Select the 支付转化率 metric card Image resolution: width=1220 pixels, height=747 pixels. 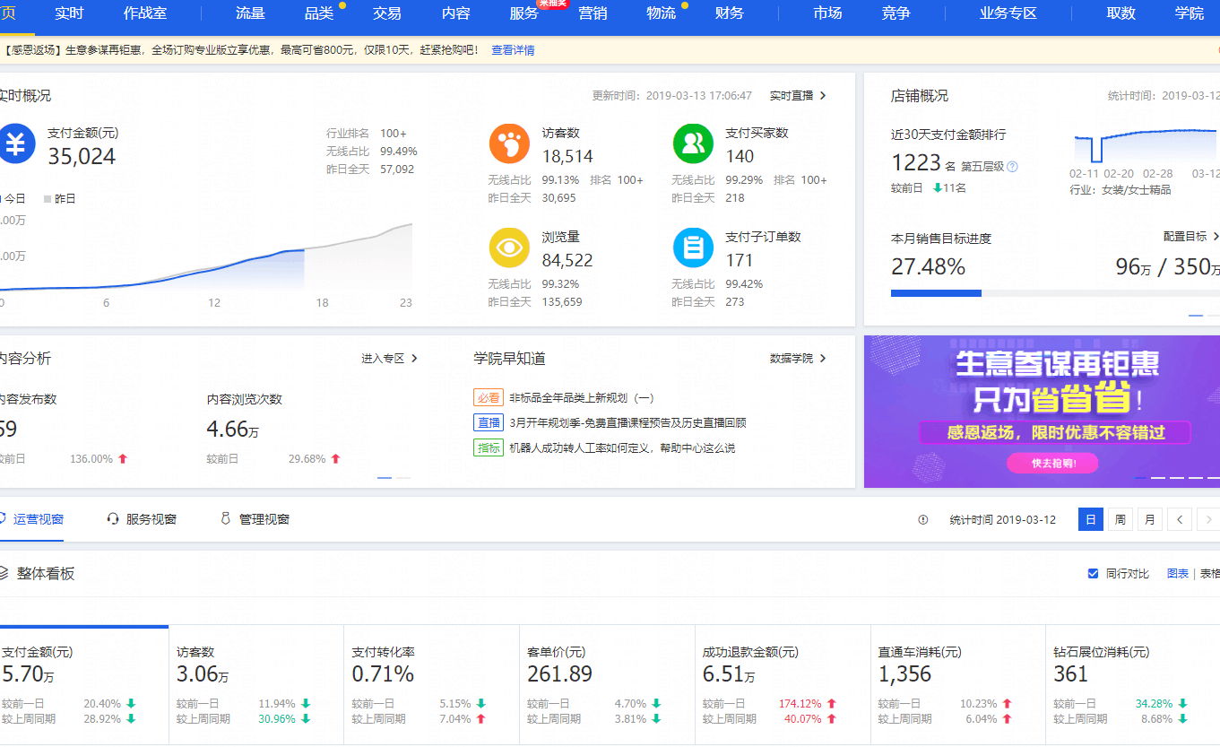pos(431,683)
